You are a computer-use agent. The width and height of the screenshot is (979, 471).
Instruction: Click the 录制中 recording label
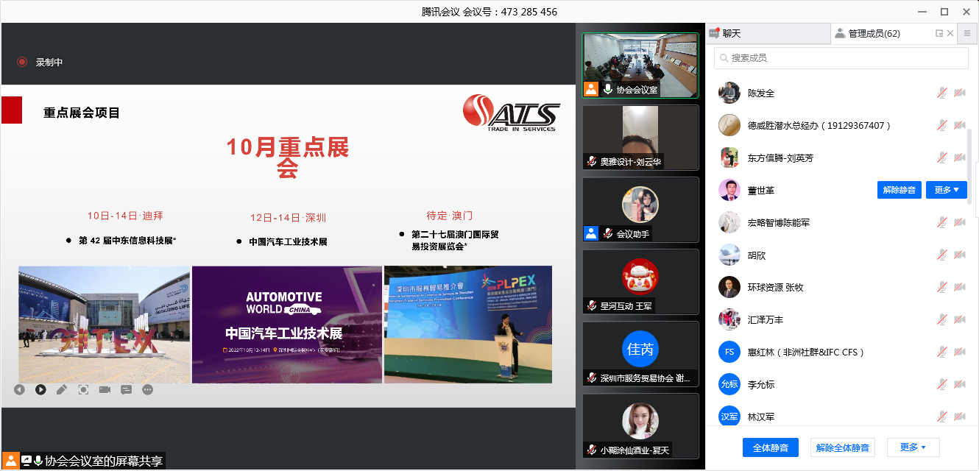click(49, 63)
